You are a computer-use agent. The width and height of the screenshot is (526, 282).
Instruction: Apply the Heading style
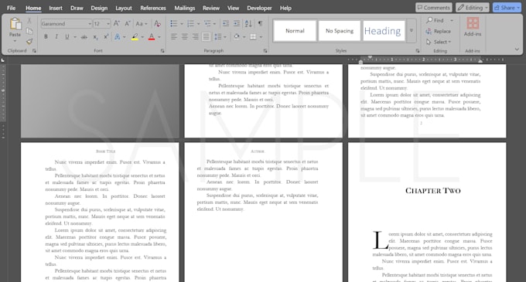pos(384,31)
